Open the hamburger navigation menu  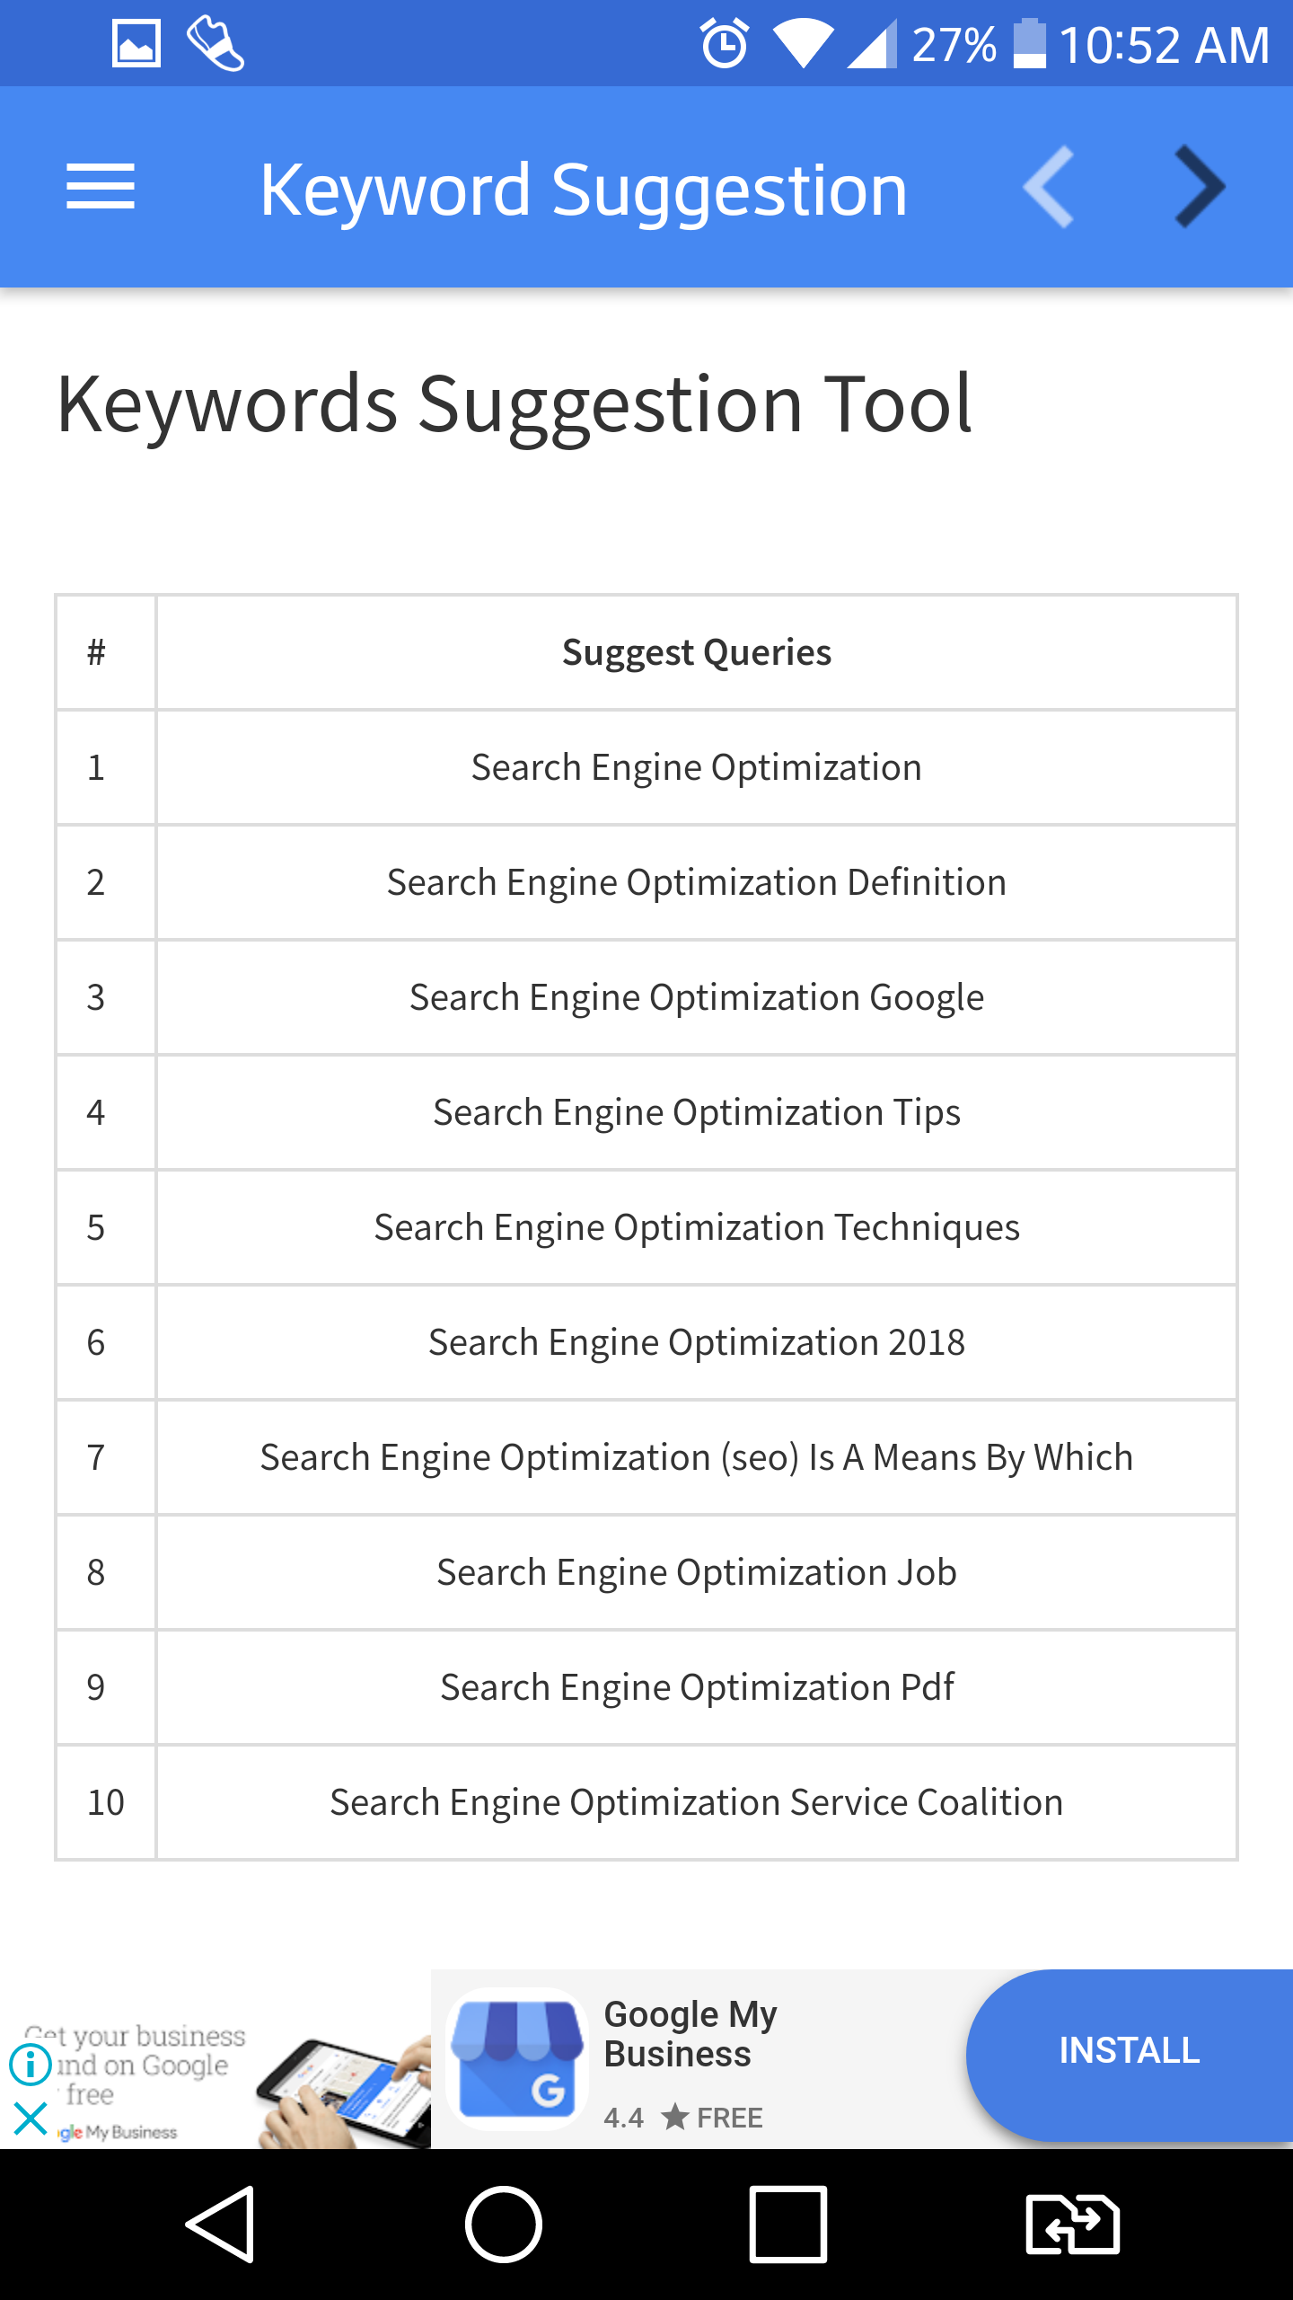101,187
